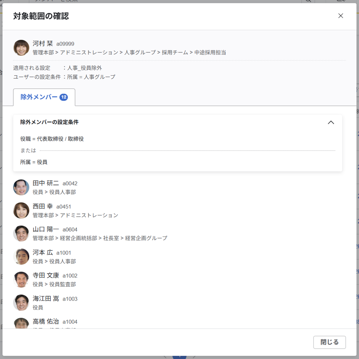Screen dimensions: 359x359
Task: Select 寺田 文康's avatar image
Action: 21,279
